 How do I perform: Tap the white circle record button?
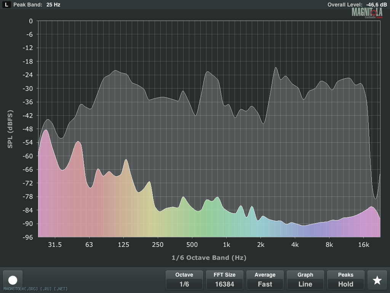[x=13, y=280]
